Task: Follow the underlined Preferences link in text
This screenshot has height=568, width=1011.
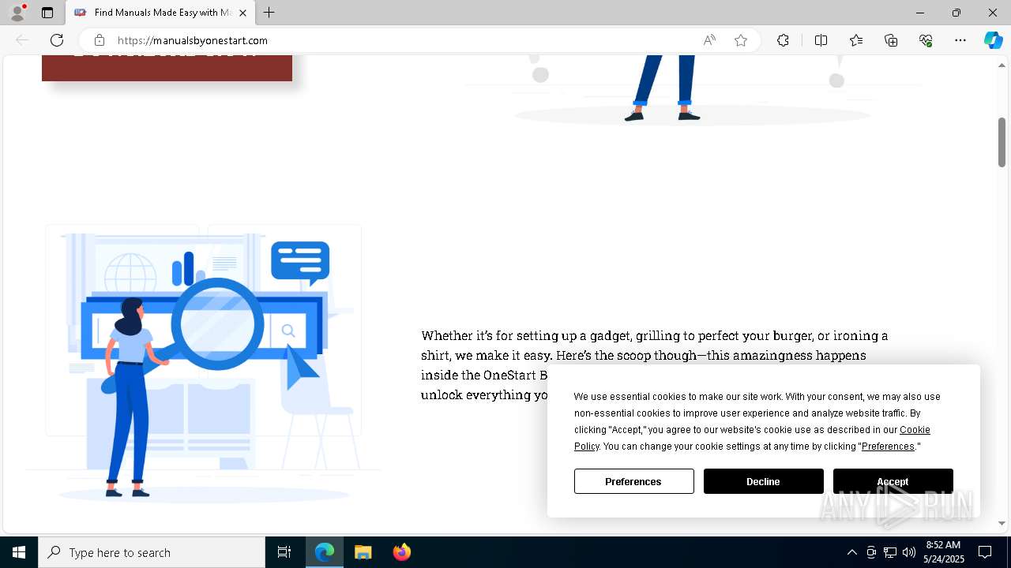Action: pos(888,447)
